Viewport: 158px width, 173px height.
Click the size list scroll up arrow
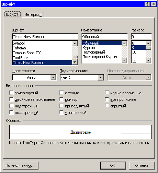coord(148,44)
